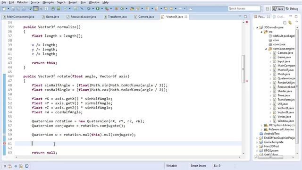This screenshot has height=170, width=302.
Task: Open the Debug dropdown arrow
Action: (x=93, y=8)
